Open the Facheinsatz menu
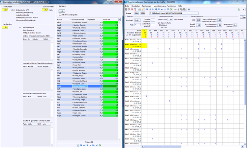Viewport: 247px width, 148px height. tap(147, 6)
